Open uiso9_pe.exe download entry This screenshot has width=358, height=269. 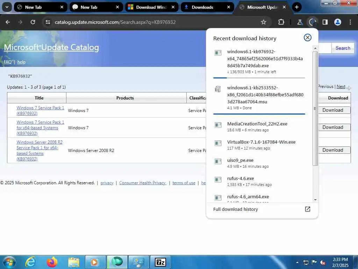[x=259, y=163]
